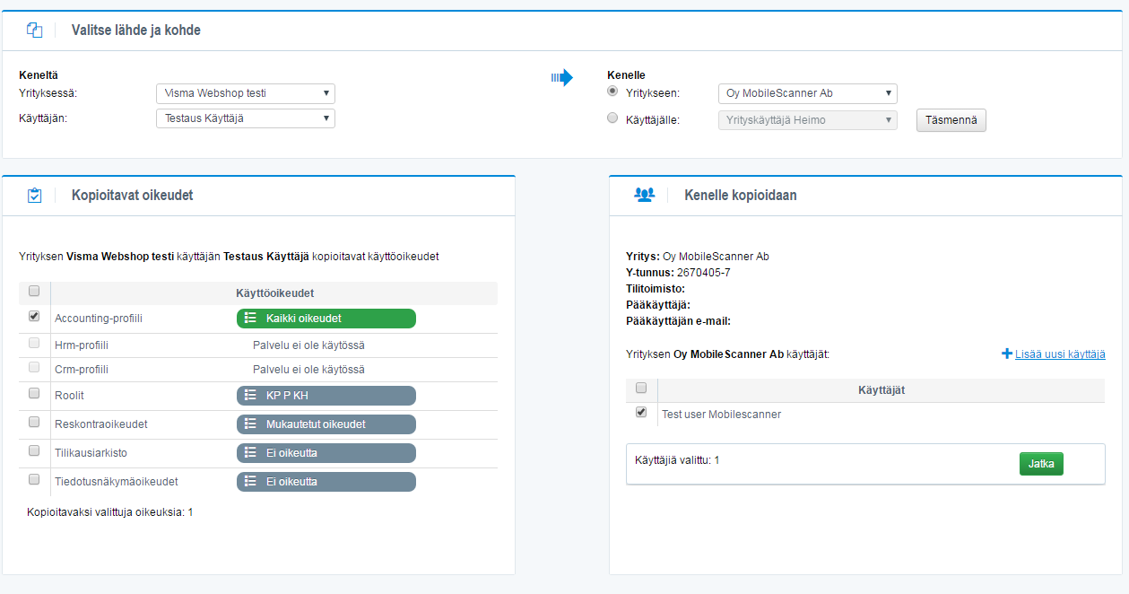This screenshot has height=594, width=1129.
Task: Click the blue arrow between Keneltä and Kenelle
Action: point(561,78)
